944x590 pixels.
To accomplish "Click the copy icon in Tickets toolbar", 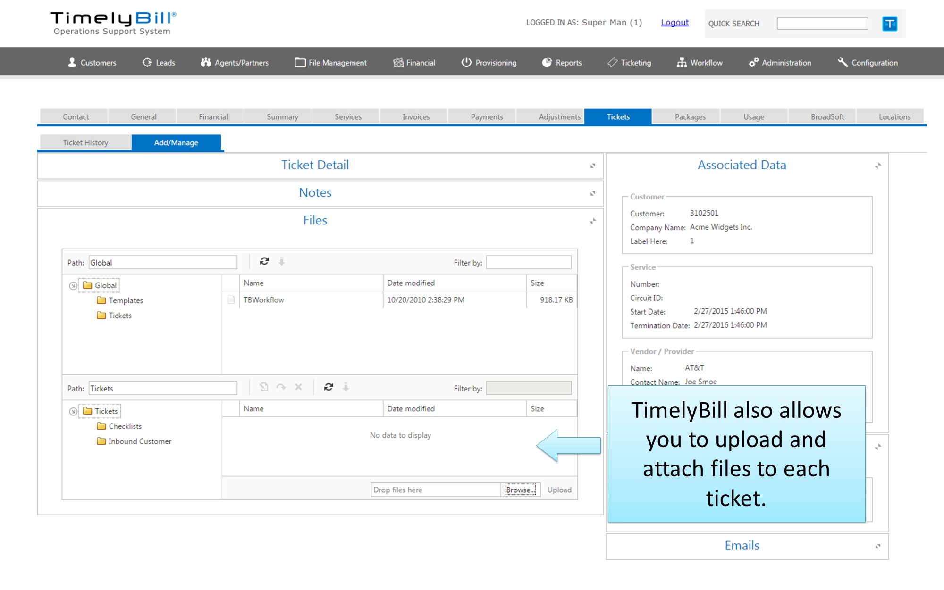I will point(264,387).
